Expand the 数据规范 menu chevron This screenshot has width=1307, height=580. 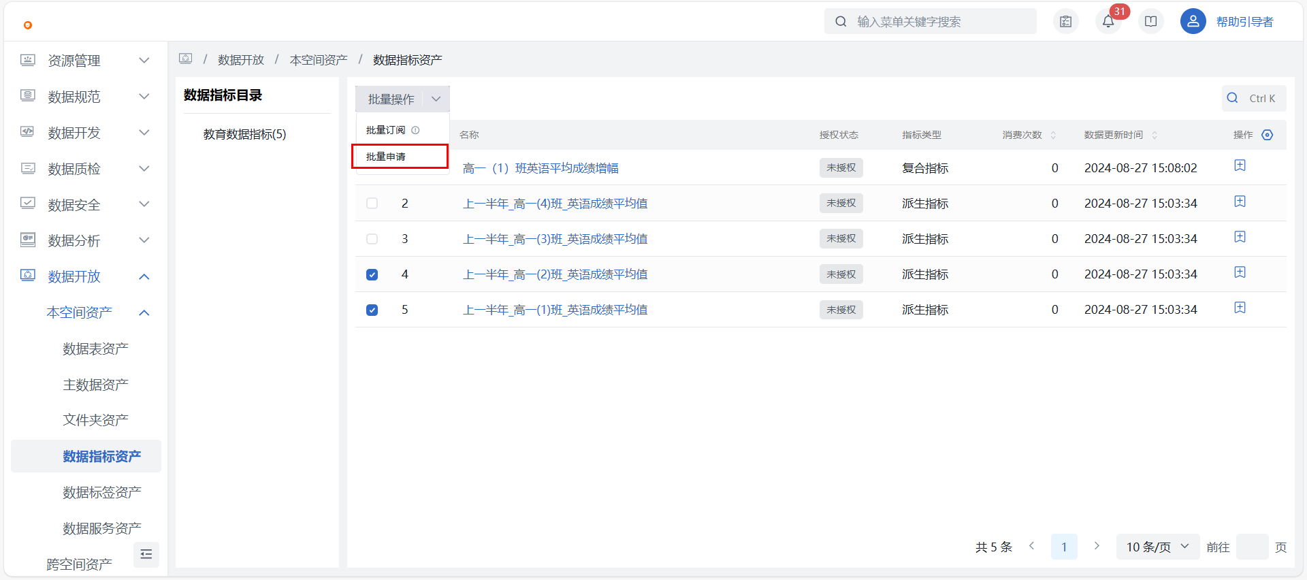144,96
